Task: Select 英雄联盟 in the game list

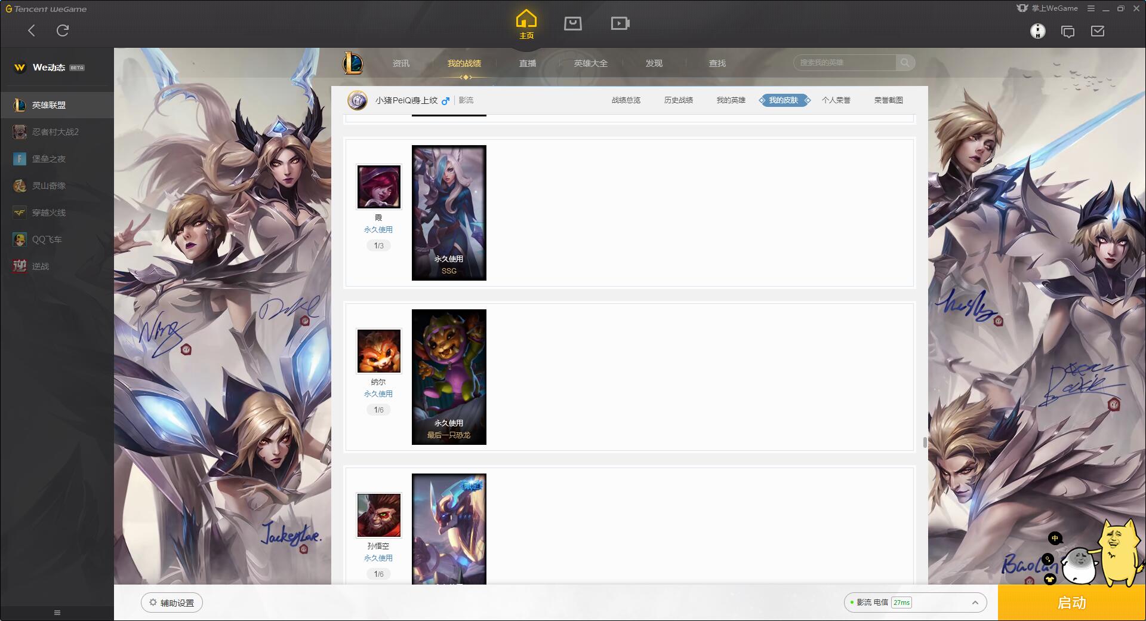Action: (57, 105)
